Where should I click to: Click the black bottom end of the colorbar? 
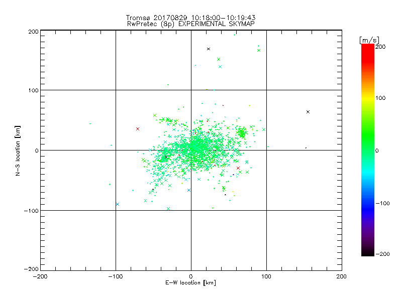[368, 252]
